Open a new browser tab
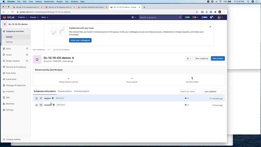 [144, 7]
